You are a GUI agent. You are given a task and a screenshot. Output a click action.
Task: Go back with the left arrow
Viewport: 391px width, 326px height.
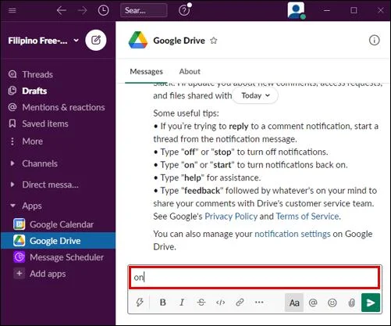(62, 10)
